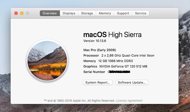The image size is (190, 112).
Task: Click the Processor 2 x 2,66 GHz line
Action: point(119,55)
